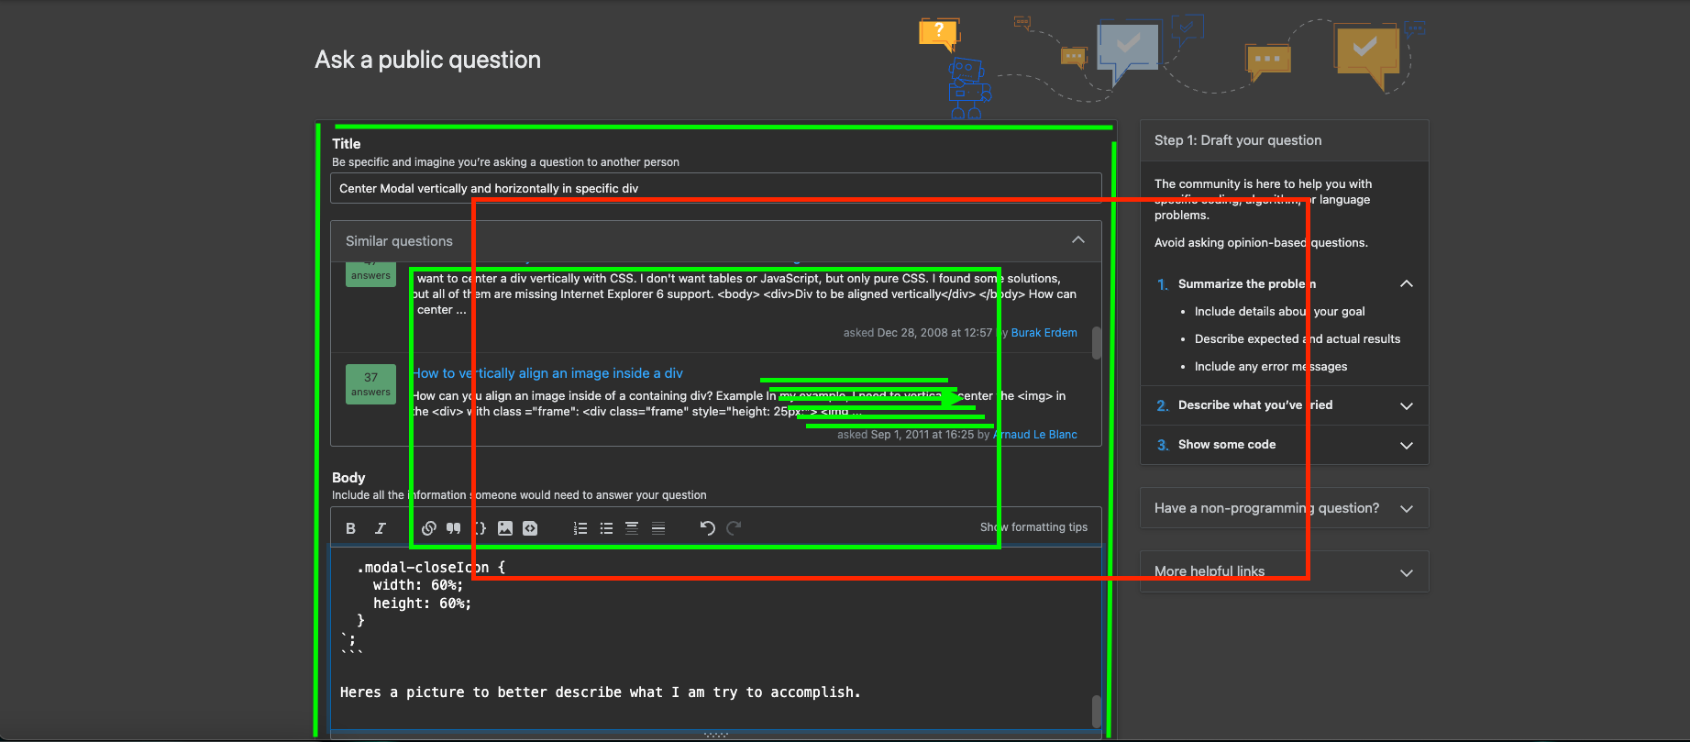Expand Have a non-programming question?
1690x742 pixels.
pos(1407,508)
